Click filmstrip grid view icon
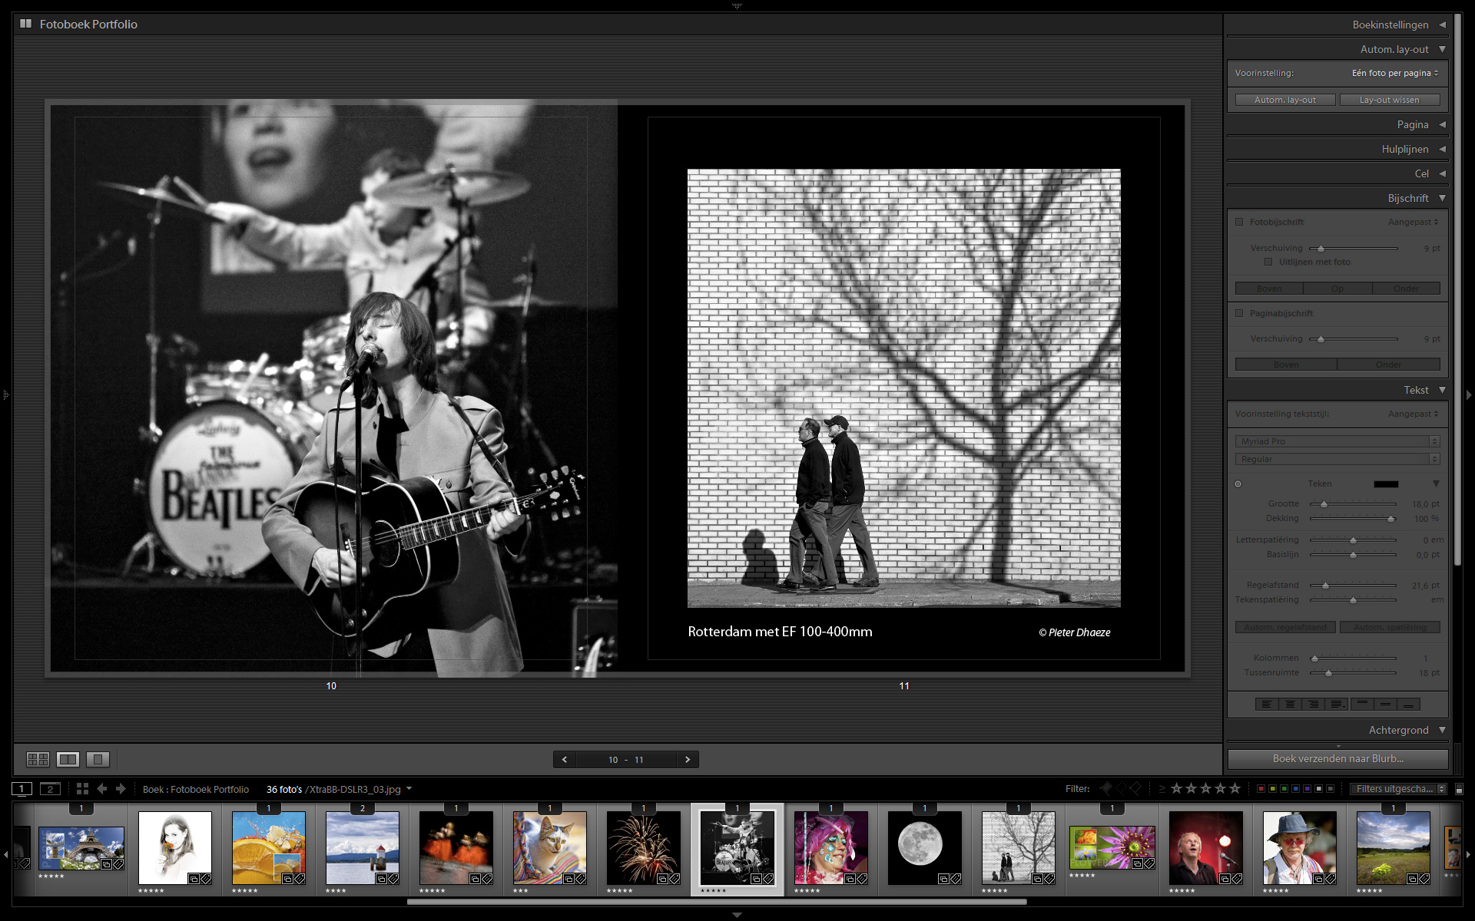Viewport: 1475px width, 921px height. [82, 788]
